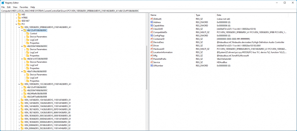The height and width of the screenshot is (131, 297).
Task: Open the Help menu
Action: point(33,7)
